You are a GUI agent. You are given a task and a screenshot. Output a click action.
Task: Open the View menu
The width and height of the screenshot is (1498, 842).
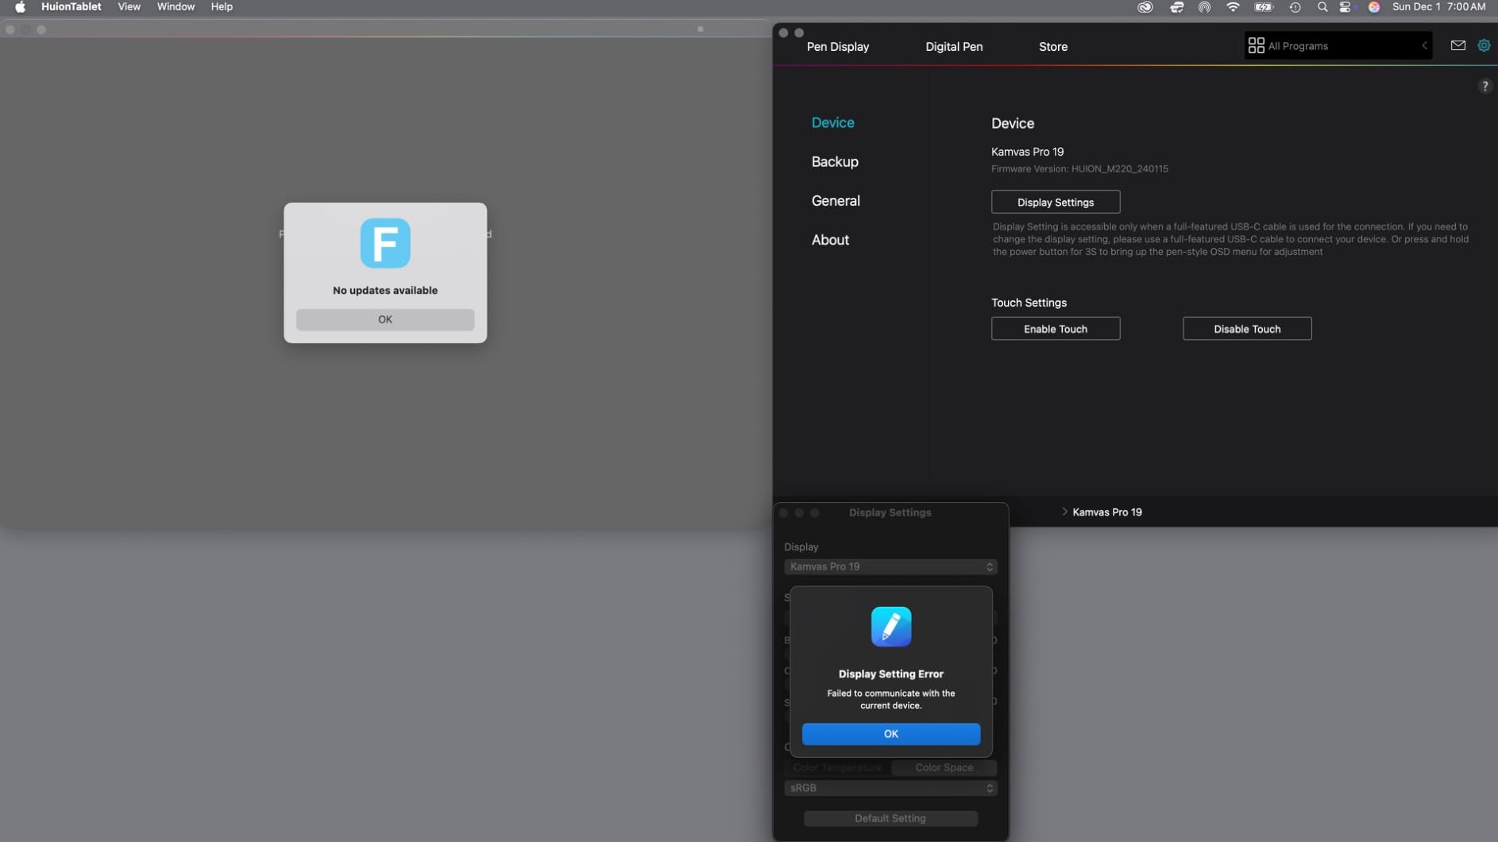[x=129, y=7]
